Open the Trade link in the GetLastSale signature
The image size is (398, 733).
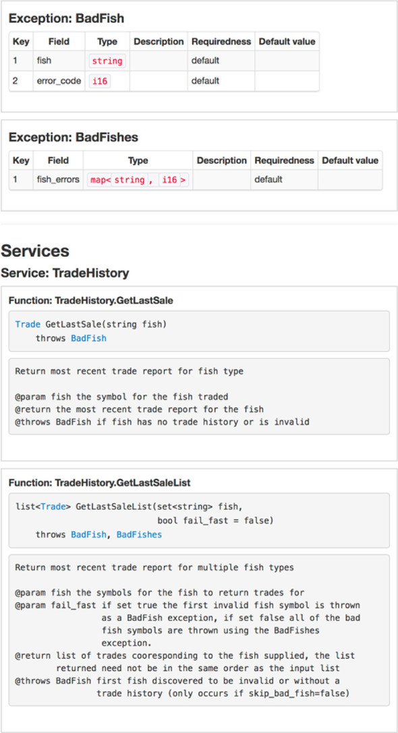point(28,324)
